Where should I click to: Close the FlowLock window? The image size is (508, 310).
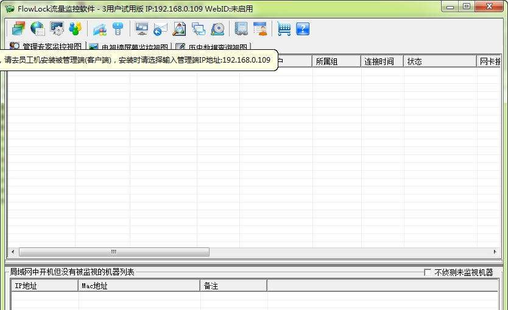pyautogui.click(x=489, y=7)
